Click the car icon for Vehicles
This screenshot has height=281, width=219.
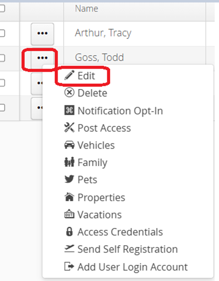(69, 145)
